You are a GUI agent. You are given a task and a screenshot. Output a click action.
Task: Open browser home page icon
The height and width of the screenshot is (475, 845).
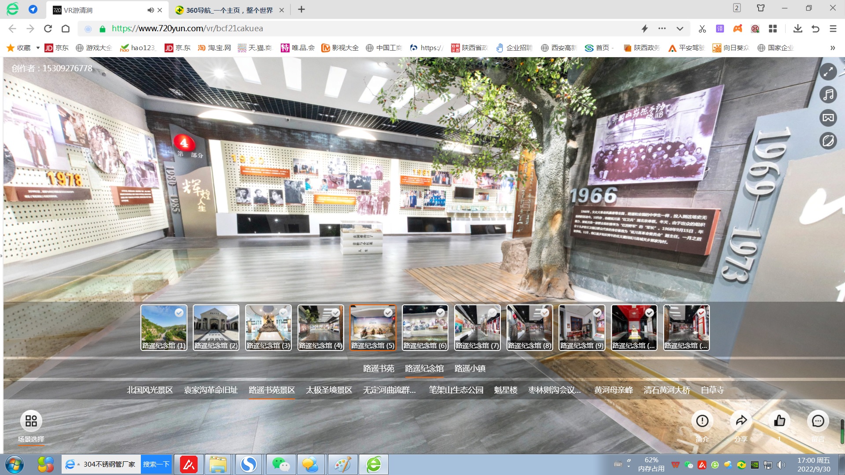66,29
